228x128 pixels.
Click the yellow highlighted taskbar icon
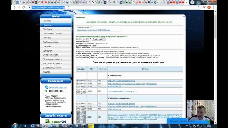(90, 126)
